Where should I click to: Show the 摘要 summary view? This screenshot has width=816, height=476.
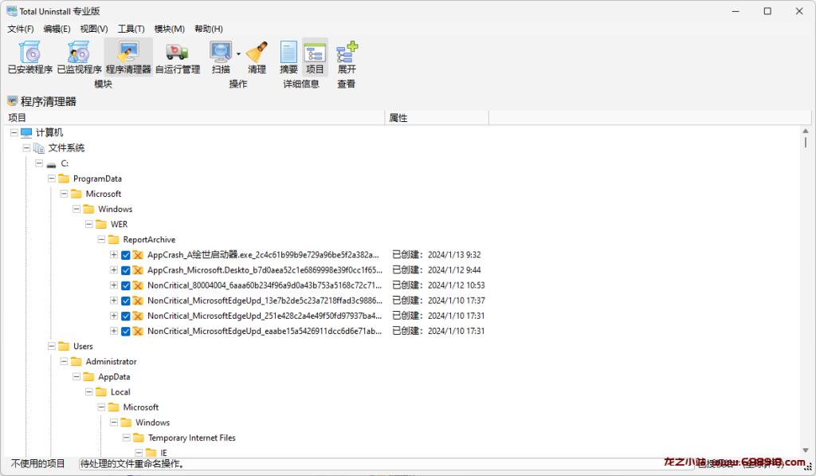288,57
